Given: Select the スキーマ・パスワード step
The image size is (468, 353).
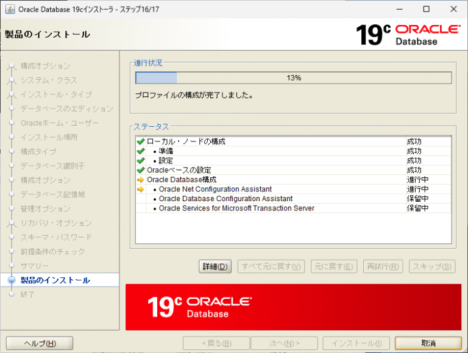Looking at the screenshot, I should click(56, 237).
